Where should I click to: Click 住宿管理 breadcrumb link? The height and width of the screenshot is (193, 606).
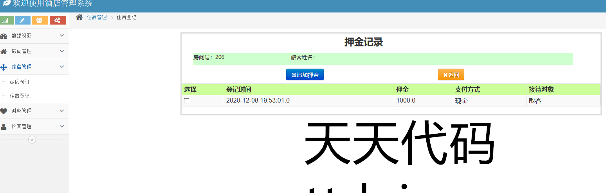97,18
